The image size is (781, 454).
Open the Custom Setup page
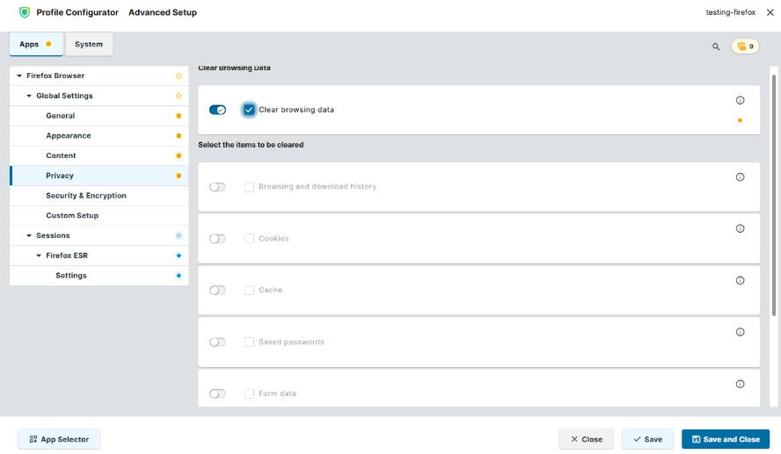(99, 215)
